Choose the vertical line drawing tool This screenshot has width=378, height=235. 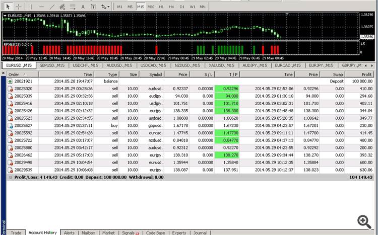tap(31, 7)
